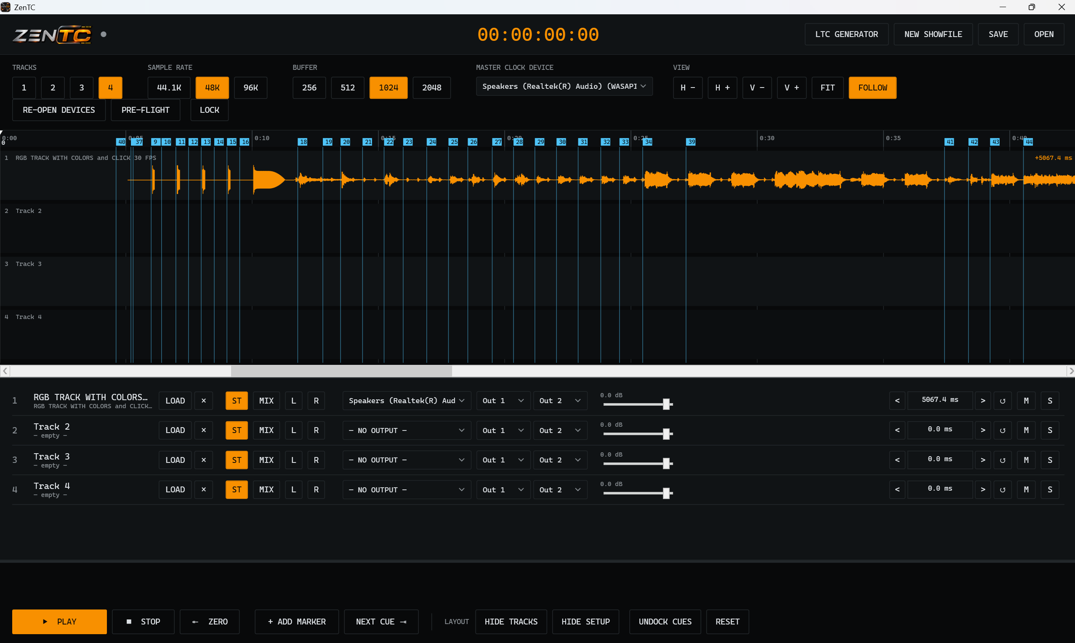Adjust track 1 volume slider handle
1075x643 pixels.
(666, 404)
